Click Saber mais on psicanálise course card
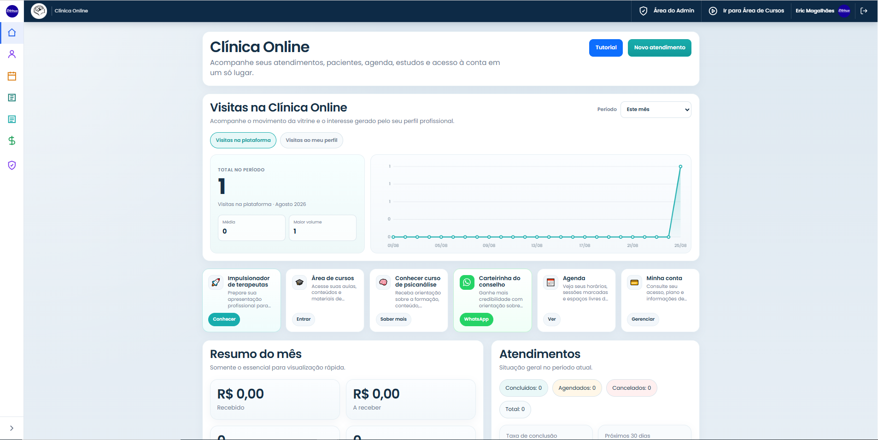 tap(393, 319)
